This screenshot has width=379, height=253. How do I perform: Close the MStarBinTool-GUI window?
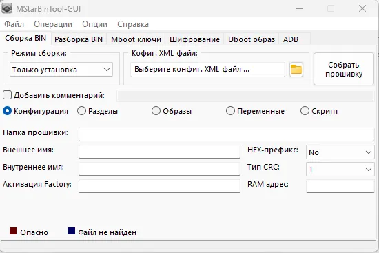362,8
